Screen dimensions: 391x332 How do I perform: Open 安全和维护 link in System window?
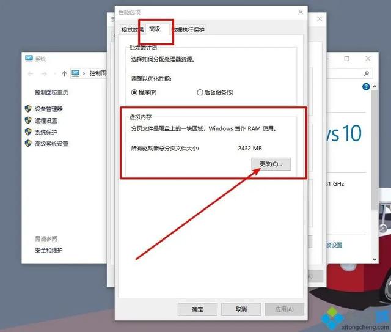49,250
